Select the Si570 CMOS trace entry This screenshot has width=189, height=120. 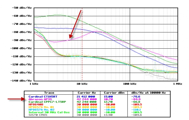pyautogui.click(x=36, y=115)
